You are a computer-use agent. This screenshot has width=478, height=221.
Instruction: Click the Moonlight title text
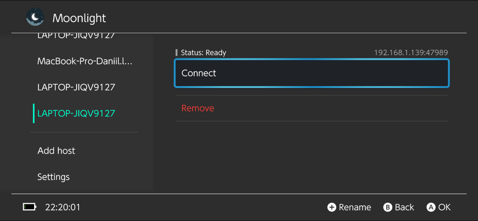tap(79, 18)
